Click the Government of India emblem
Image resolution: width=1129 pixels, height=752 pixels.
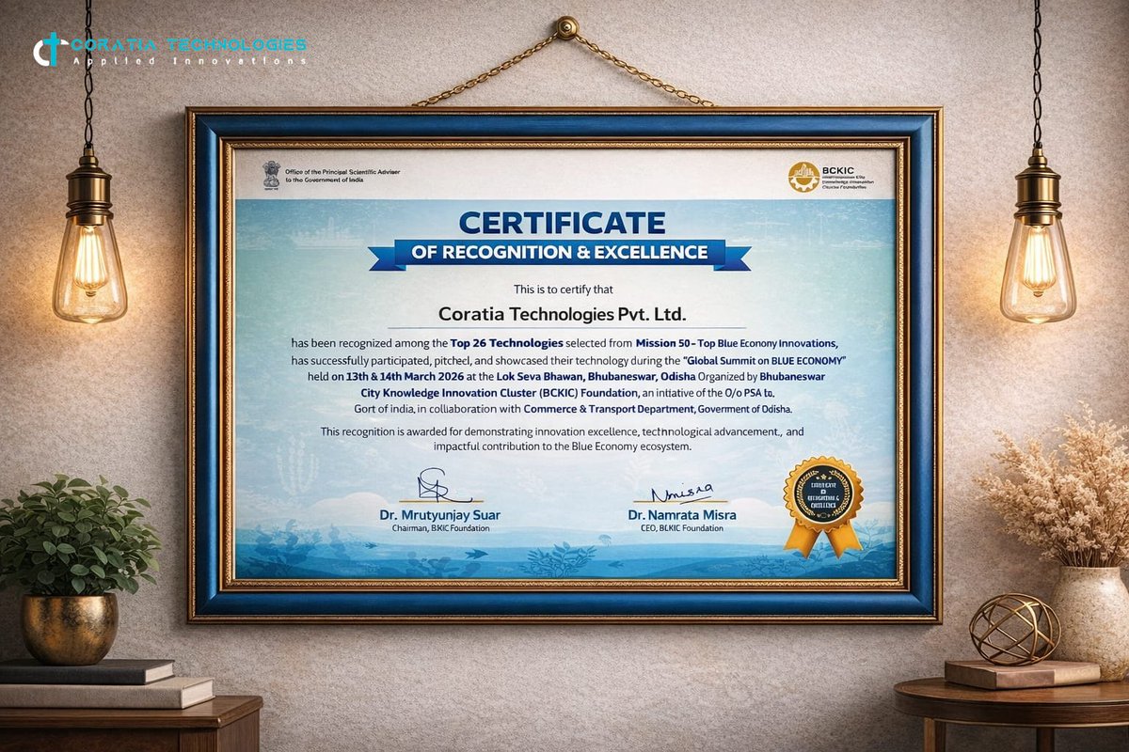271,176
